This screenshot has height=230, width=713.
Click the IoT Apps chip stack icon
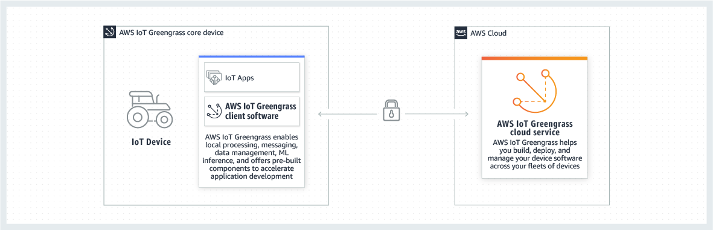[x=214, y=77]
